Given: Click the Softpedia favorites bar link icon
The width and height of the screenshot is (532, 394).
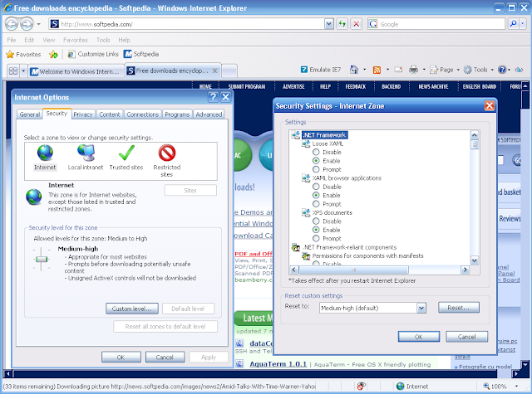Looking at the screenshot, I should tap(128, 54).
